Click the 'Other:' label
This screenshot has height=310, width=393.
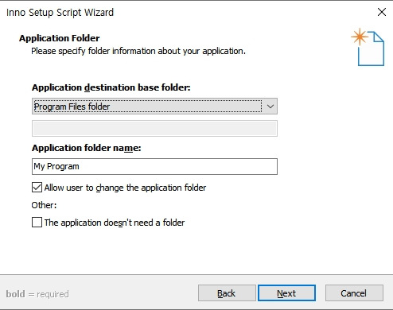(x=44, y=205)
